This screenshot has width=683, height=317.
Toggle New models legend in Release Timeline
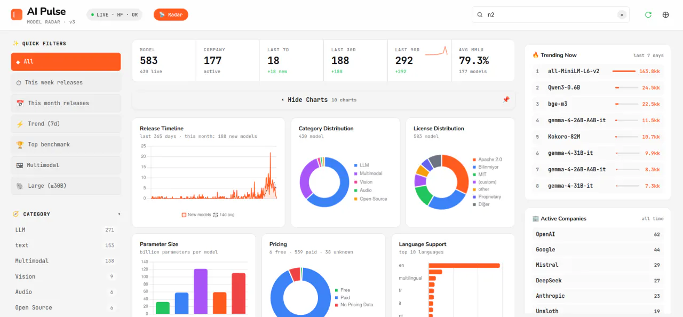(196, 215)
